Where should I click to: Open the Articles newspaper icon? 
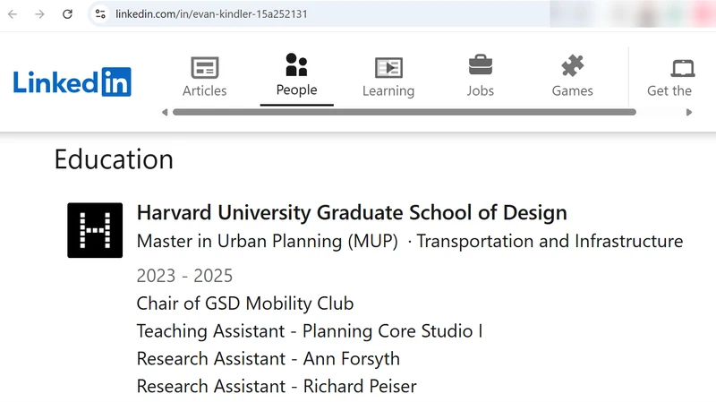coord(205,67)
